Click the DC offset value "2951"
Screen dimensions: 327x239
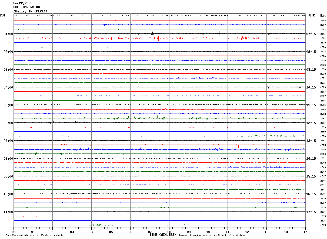323,159
